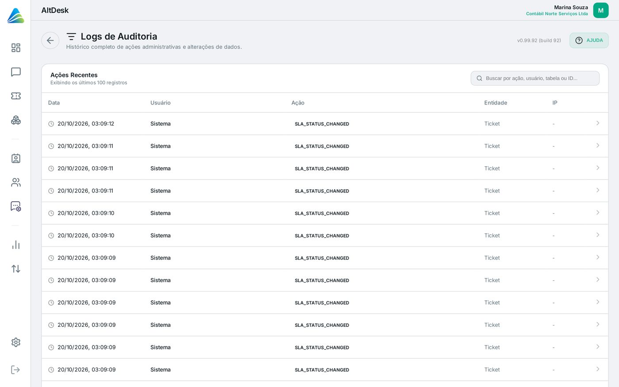Focus the Buscar por ação search field
This screenshot has width=619, height=387.
pyautogui.click(x=535, y=78)
